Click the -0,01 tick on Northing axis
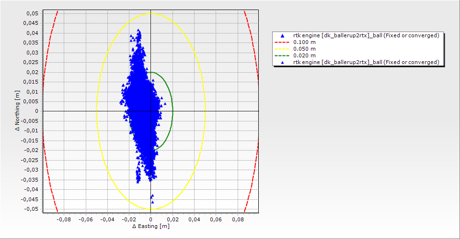Image resolution: width=460 pixels, height=239 pixels. 31,131
